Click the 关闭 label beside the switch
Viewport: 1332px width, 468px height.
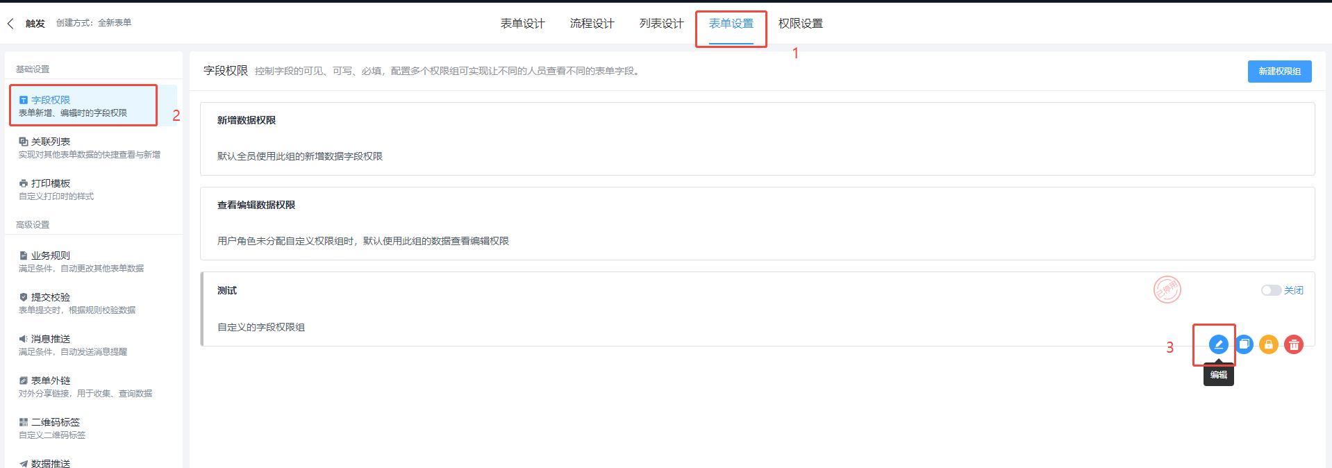click(1293, 290)
